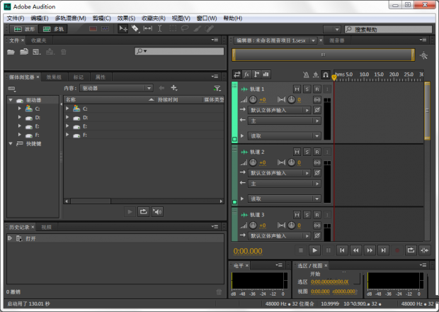The height and width of the screenshot is (312, 439).
Task: Solo track 轨道 1
Action: tap(307, 89)
